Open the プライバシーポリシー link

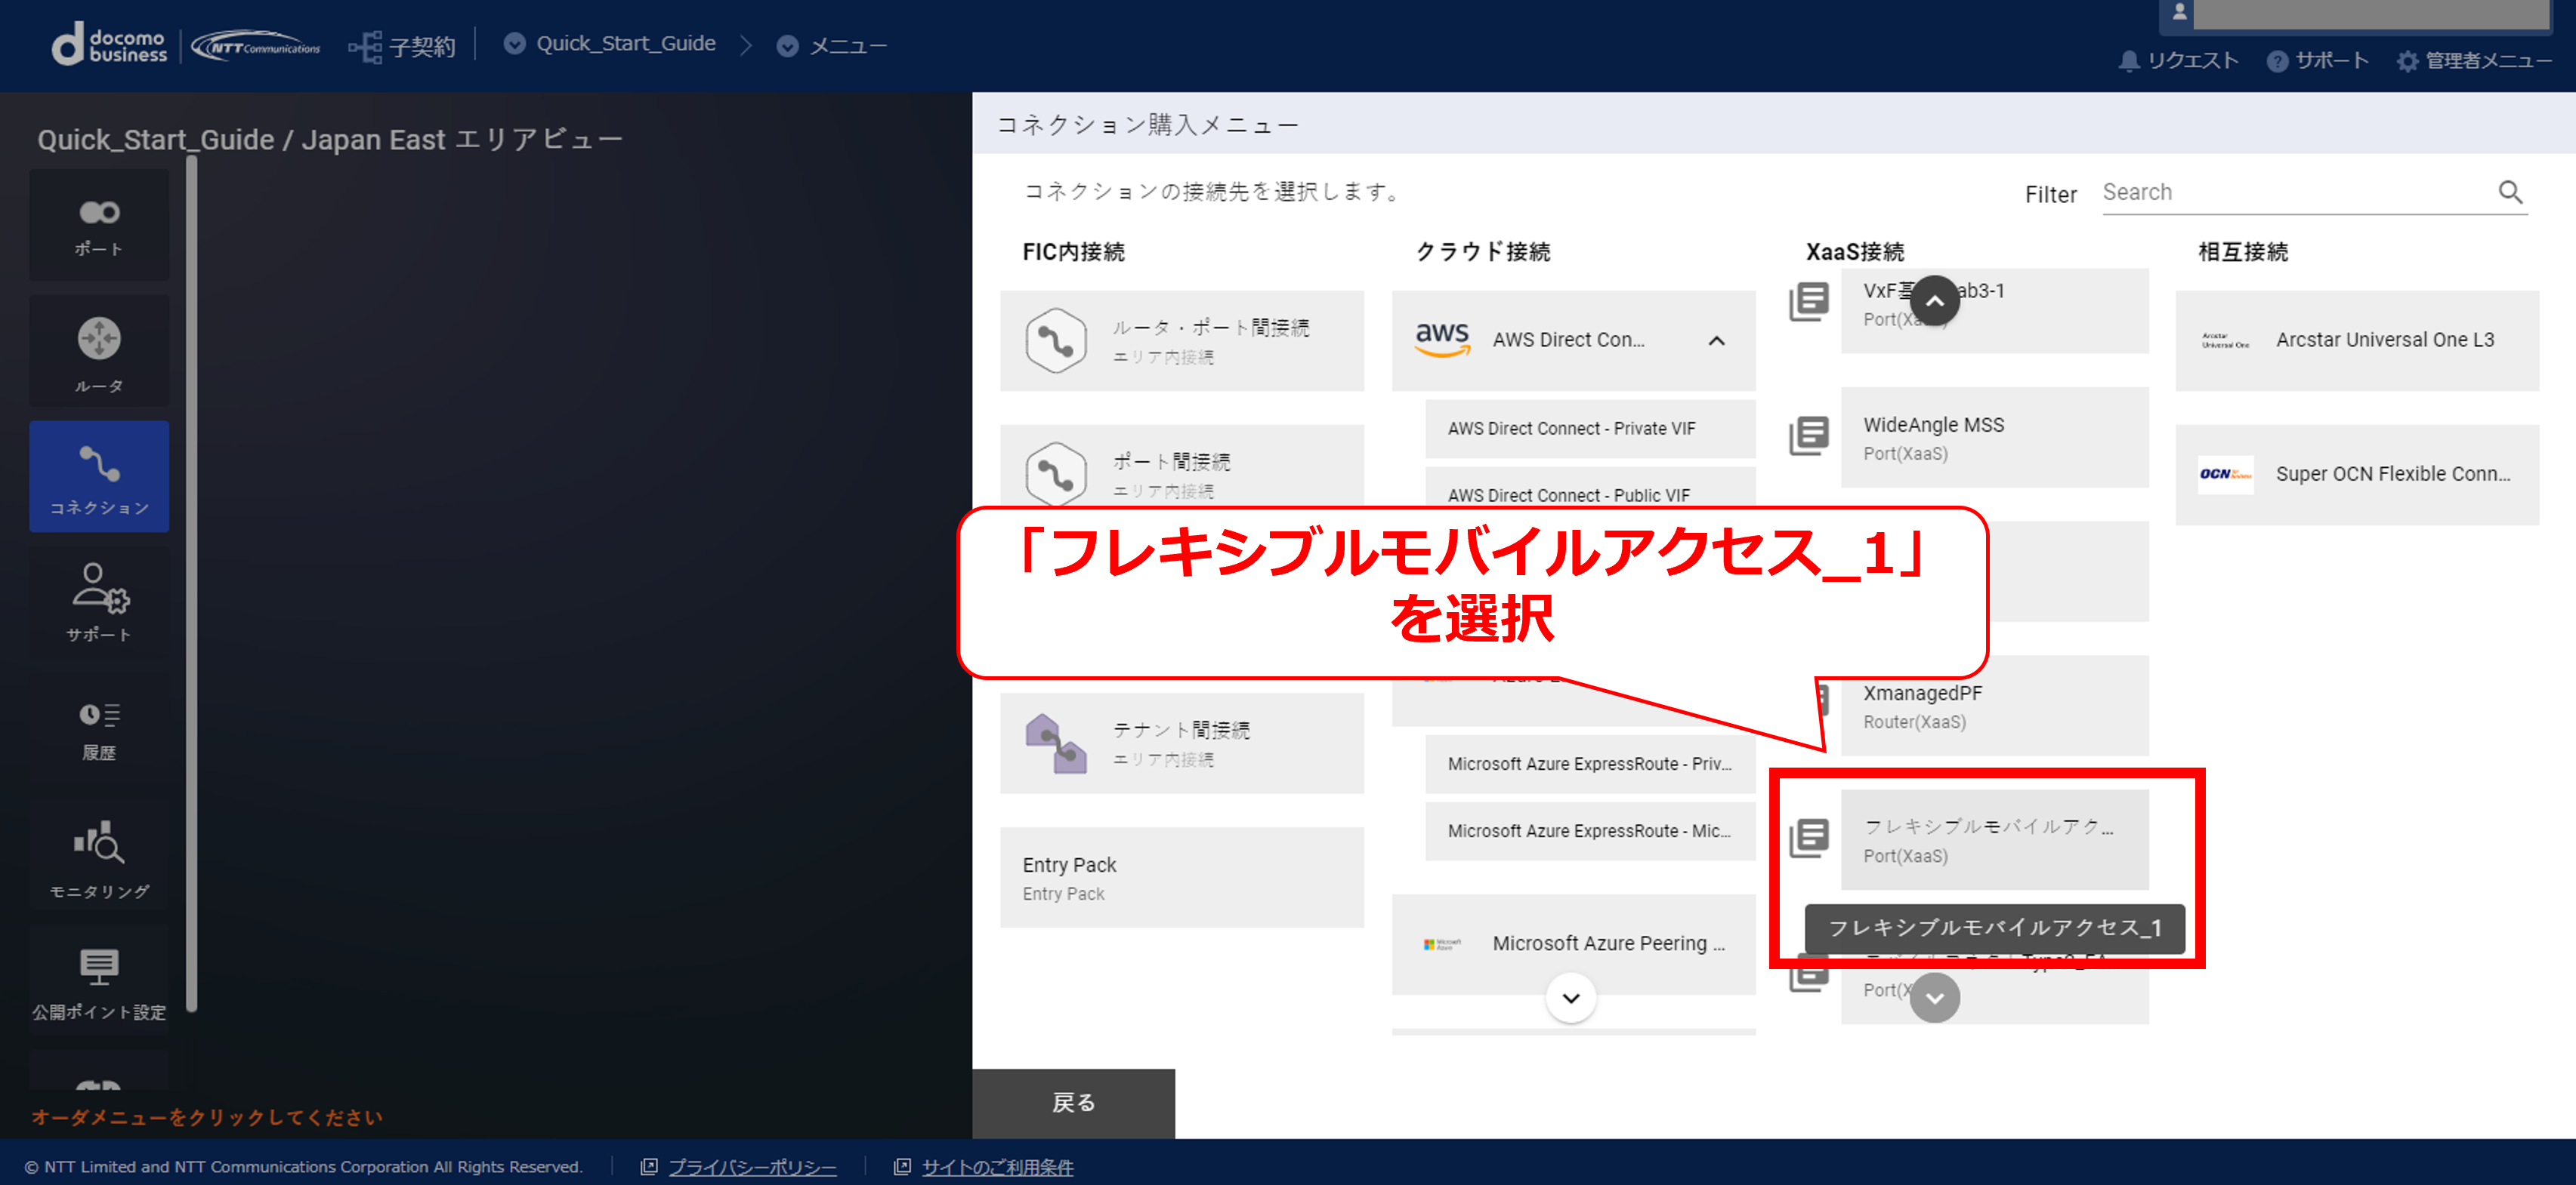[x=752, y=1167]
